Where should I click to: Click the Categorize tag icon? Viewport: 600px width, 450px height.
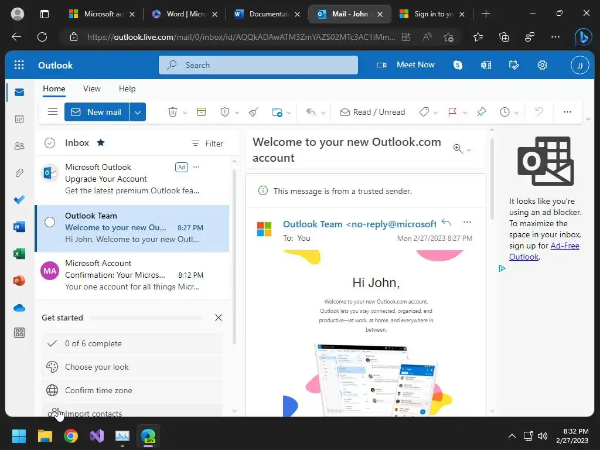(424, 112)
